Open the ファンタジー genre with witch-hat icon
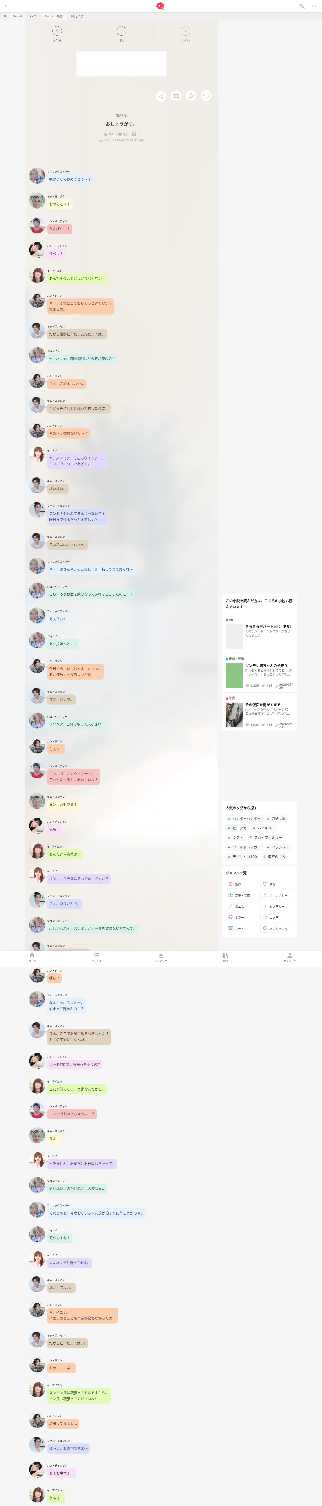This screenshot has height=1506, width=322. 276,895
